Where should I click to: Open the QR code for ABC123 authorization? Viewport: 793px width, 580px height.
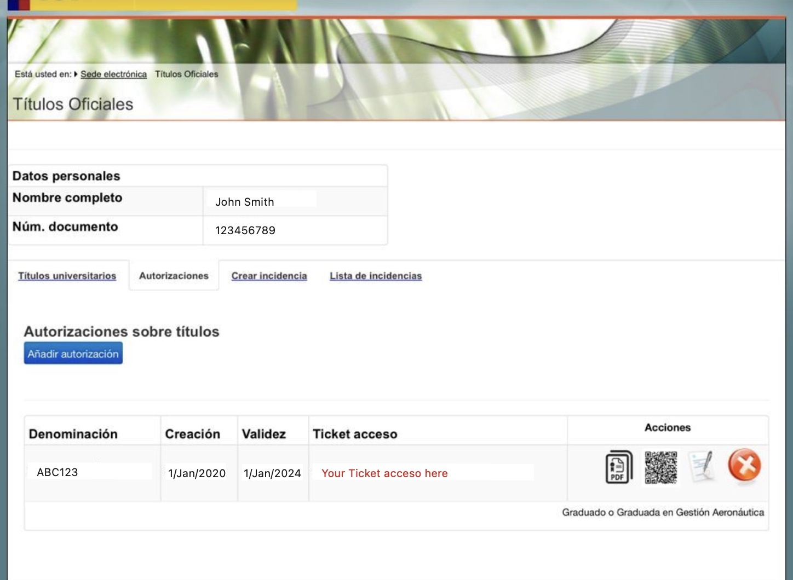(x=661, y=467)
